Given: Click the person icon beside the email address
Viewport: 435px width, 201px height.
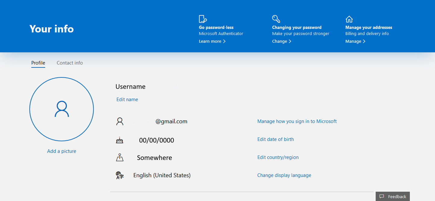Looking at the screenshot, I should [120, 121].
